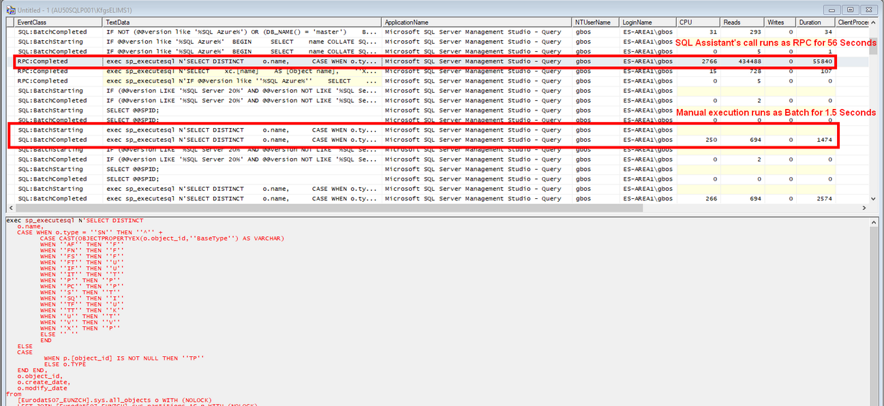Click the line WHEN ''FN'' THEN ''F''
884x406 pixels.
click(x=82, y=251)
